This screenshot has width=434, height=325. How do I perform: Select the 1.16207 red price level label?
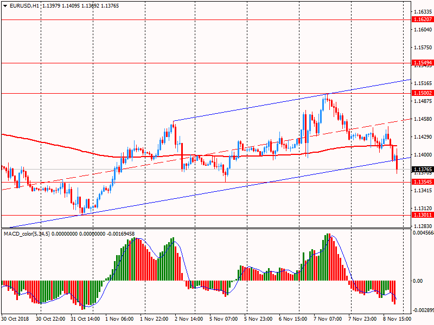tap(422, 19)
